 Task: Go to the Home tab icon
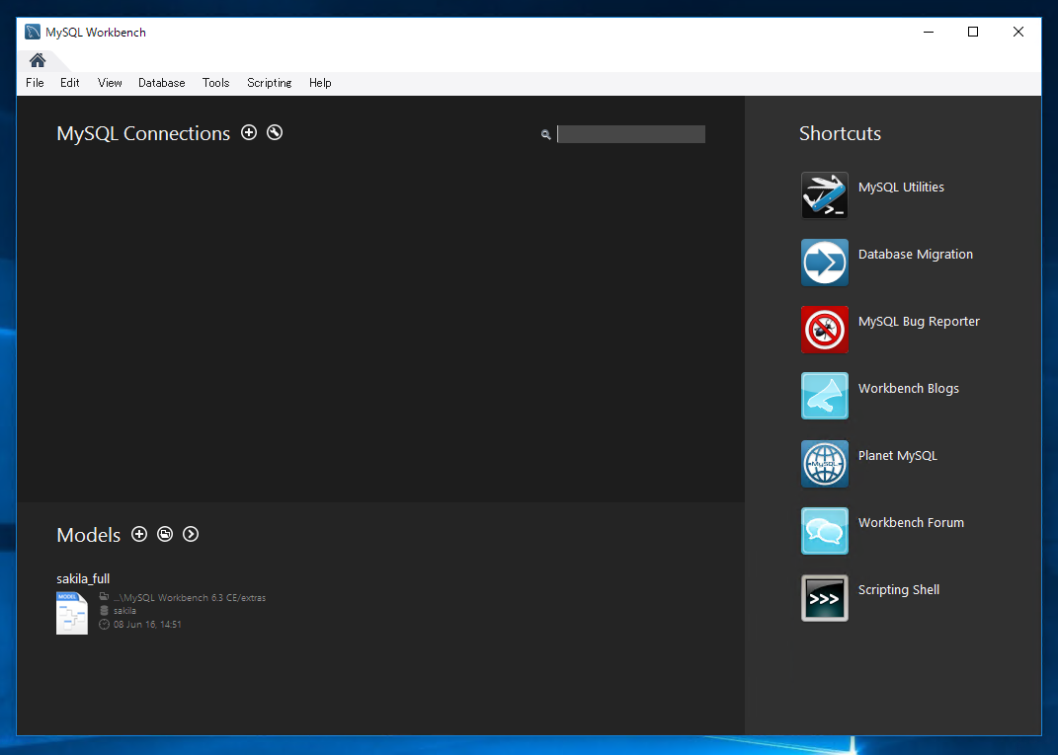[38, 60]
